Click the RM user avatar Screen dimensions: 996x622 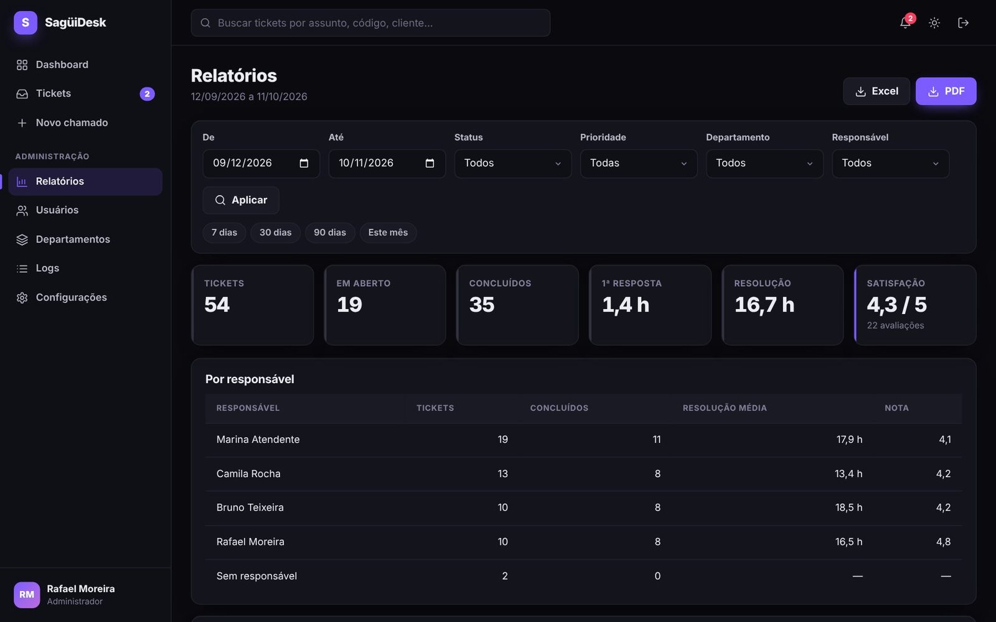[x=27, y=595]
